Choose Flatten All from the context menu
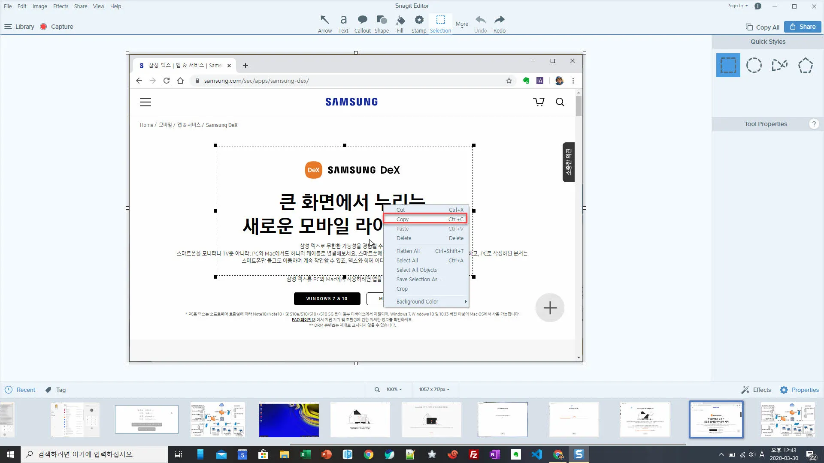The height and width of the screenshot is (463, 824). click(408, 251)
